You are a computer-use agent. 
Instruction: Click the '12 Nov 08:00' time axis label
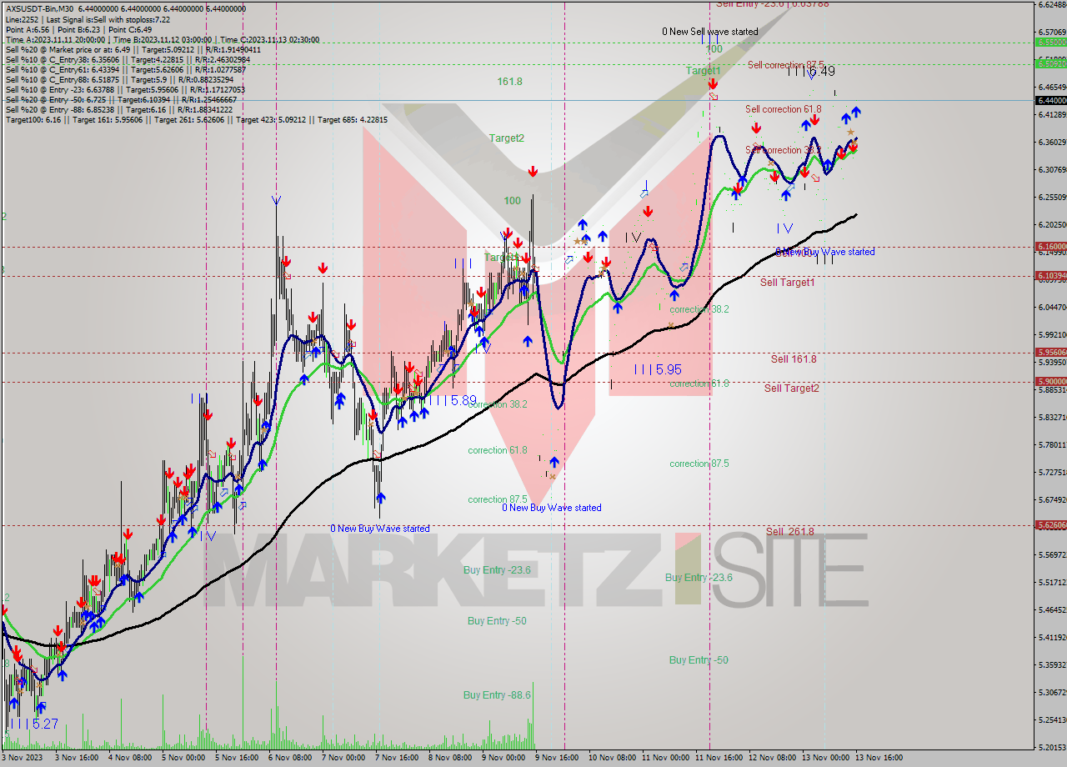[772, 758]
